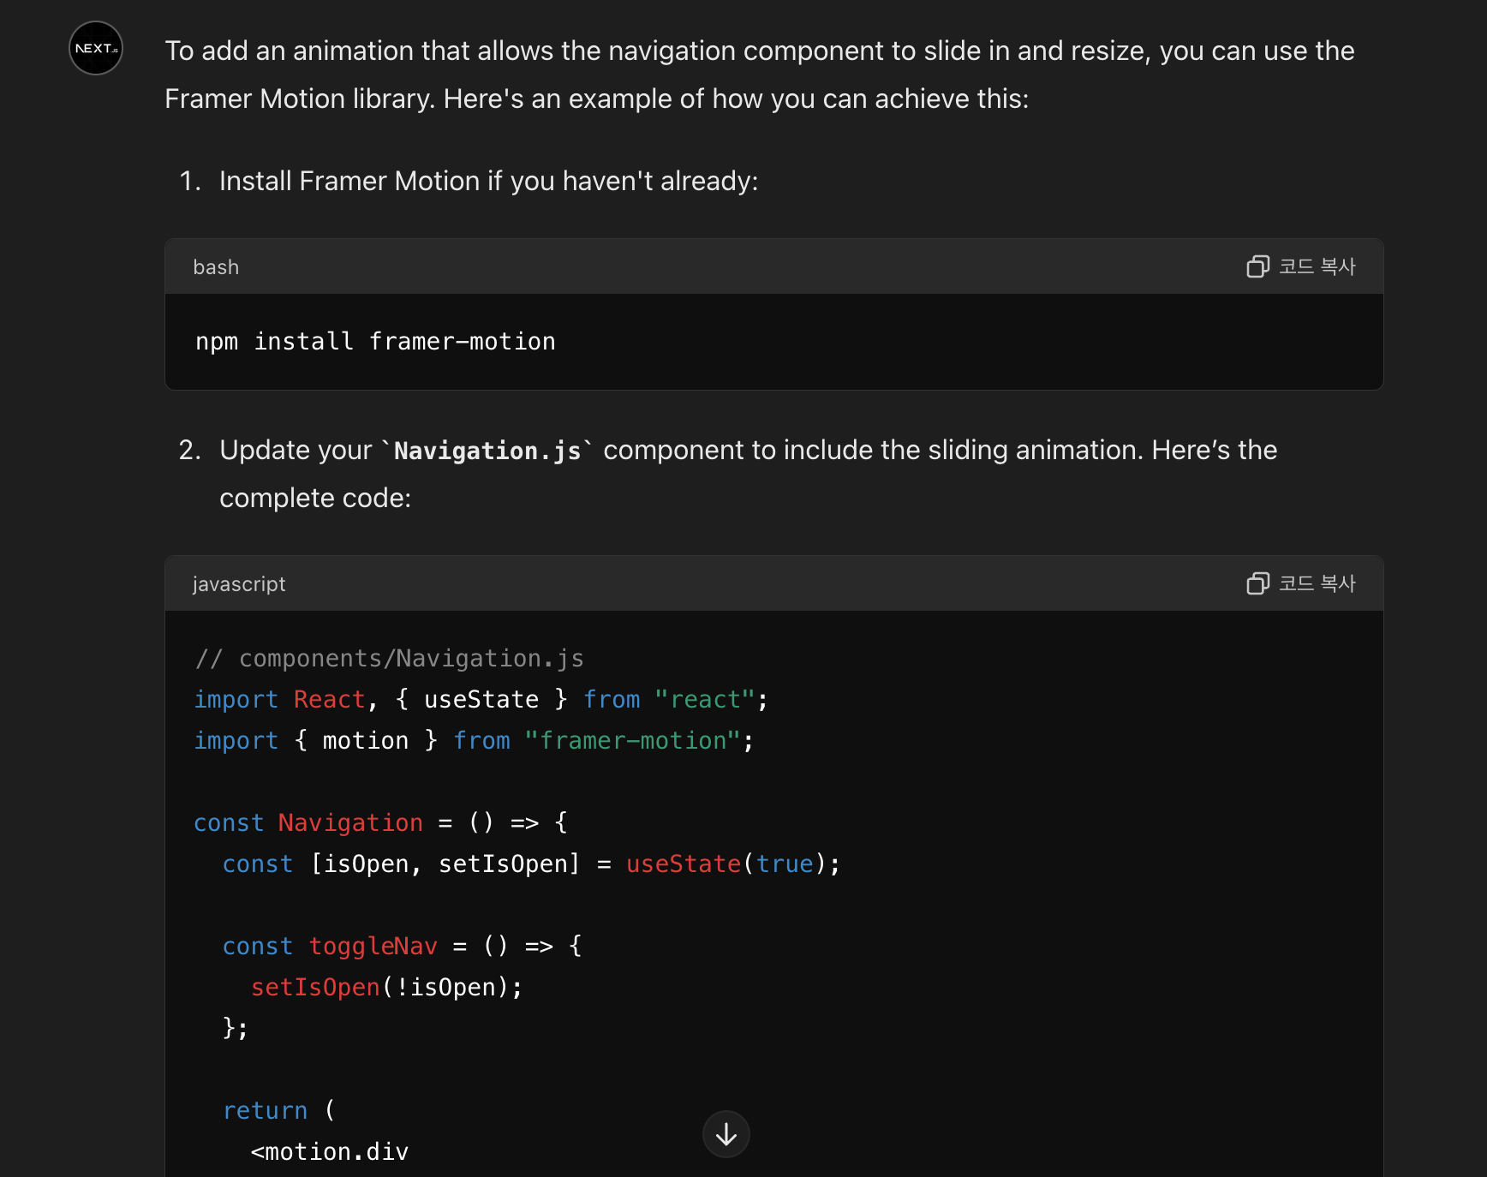This screenshot has width=1487, height=1177.
Task: Click the 'npm install framer-motion' command text
Action: pyautogui.click(x=375, y=341)
